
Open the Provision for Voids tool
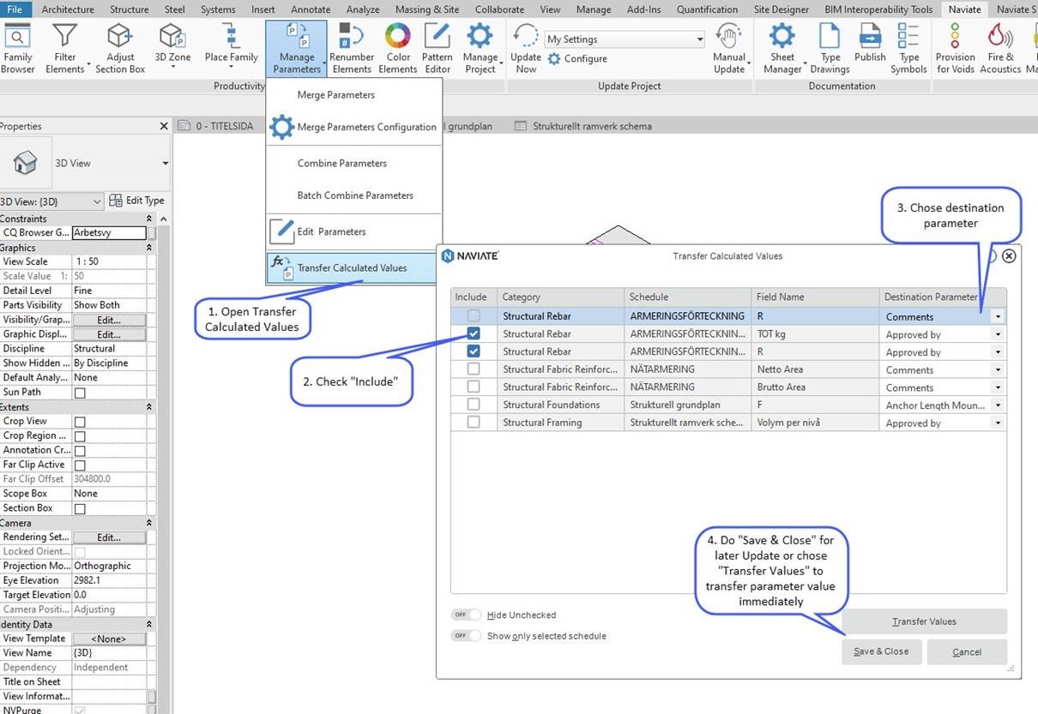(955, 45)
